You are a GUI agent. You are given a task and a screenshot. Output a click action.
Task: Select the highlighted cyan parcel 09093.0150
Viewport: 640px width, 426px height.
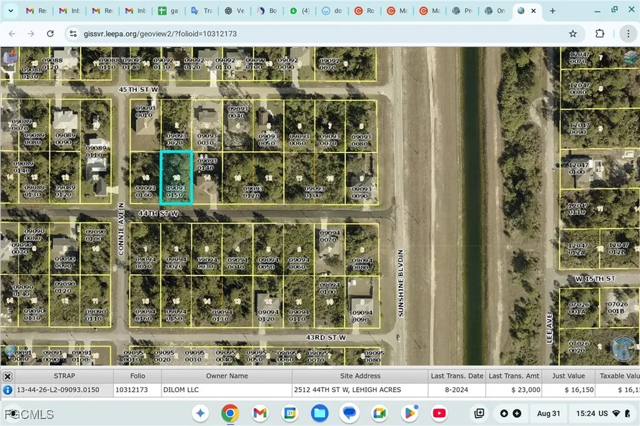pos(177,177)
